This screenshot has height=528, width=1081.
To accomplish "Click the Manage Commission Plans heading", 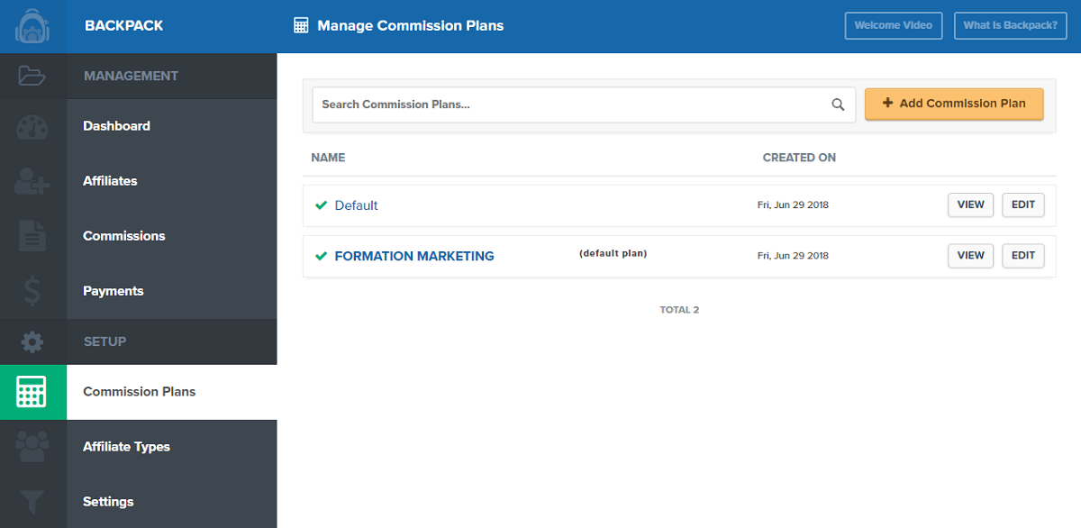I will tap(411, 25).
